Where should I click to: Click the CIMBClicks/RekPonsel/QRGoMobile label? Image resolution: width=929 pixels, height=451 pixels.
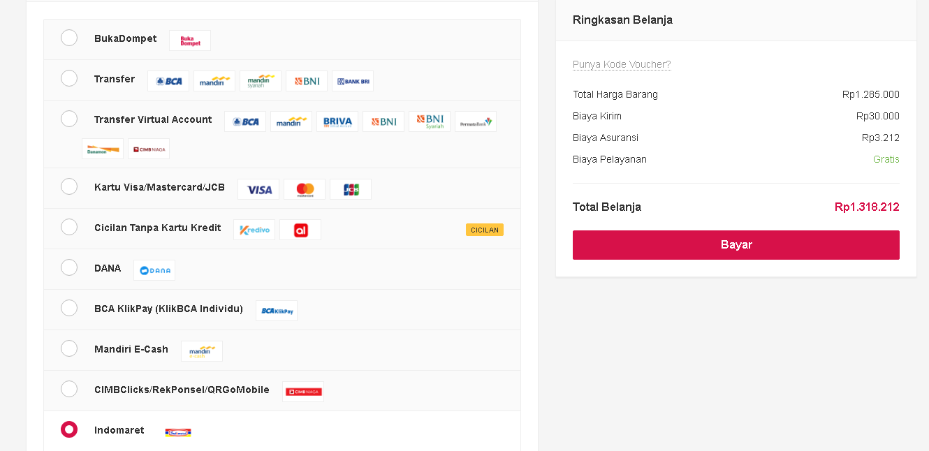[182, 390]
